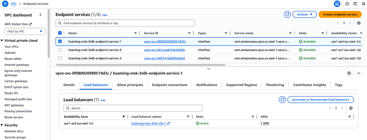Switch to the Details tab

coord(69,85)
